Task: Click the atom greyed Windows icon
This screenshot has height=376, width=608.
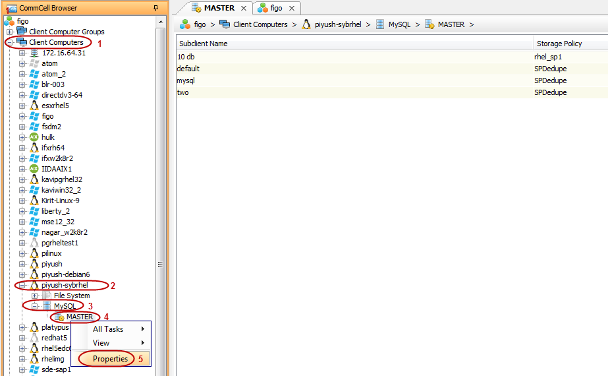Action: coord(34,63)
